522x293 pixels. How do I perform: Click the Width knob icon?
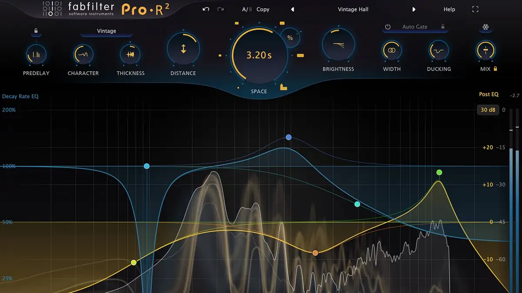tap(391, 51)
